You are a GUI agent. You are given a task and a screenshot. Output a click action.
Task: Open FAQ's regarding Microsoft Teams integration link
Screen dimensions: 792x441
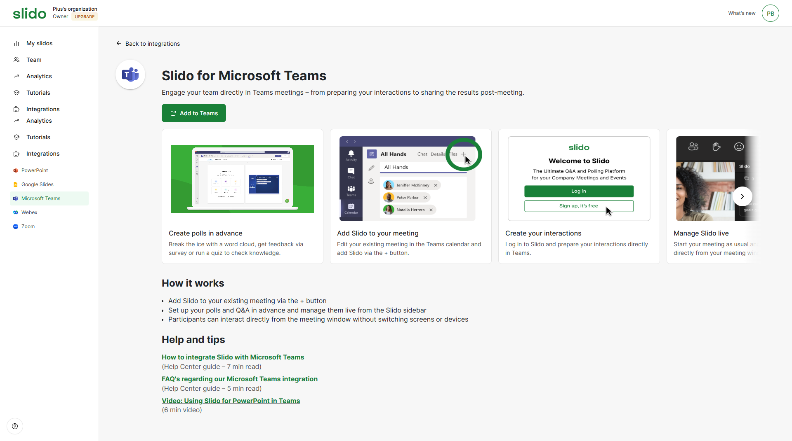pyautogui.click(x=239, y=379)
